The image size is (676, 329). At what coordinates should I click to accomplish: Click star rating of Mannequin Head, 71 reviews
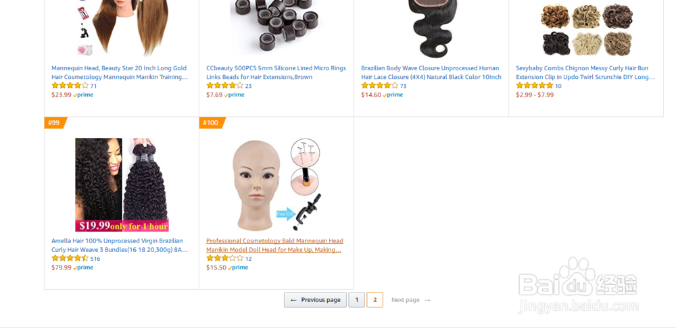click(x=70, y=86)
